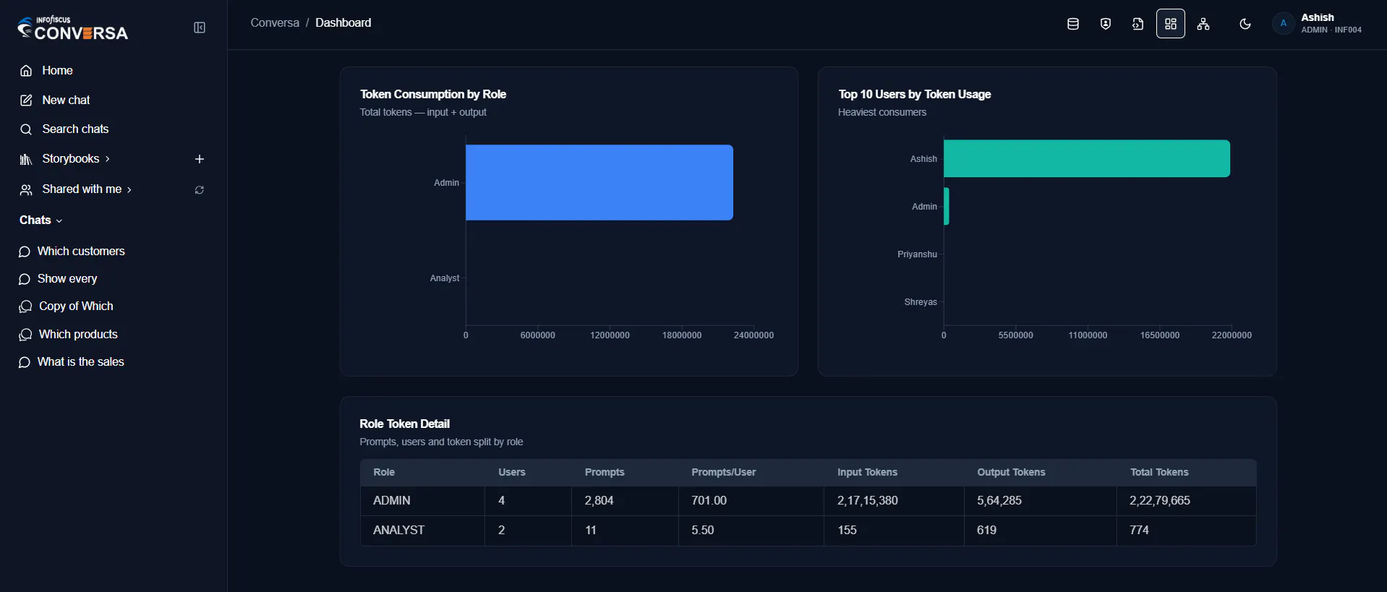Add a new storybook plus icon
This screenshot has height=592, width=1387.
tap(200, 159)
